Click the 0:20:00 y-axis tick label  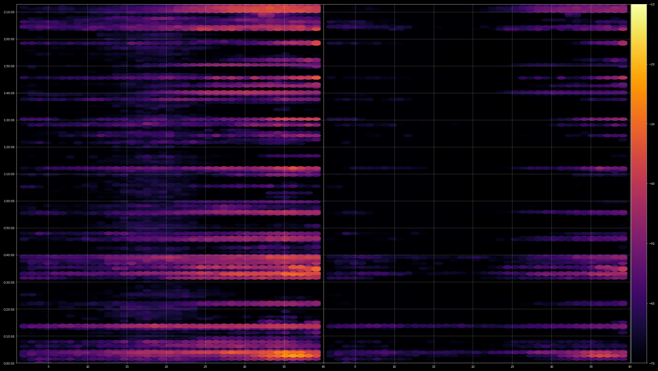coord(9,309)
